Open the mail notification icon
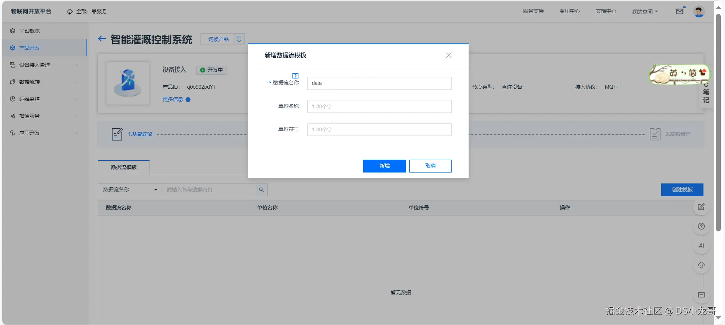This screenshot has width=725, height=325. pos(680,11)
